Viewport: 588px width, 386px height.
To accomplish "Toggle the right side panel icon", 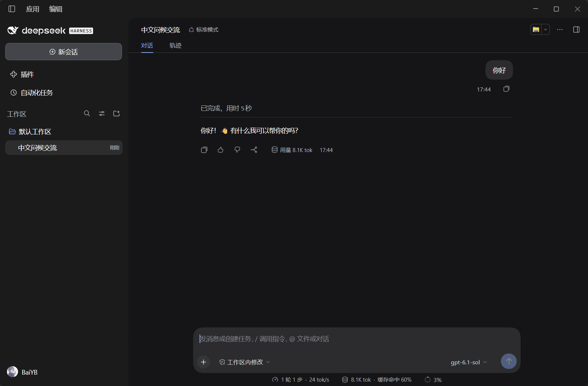I will click(x=576, y=29).
